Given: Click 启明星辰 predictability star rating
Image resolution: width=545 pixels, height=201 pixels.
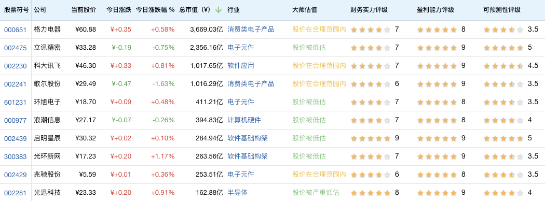Looking at the screenshot, I should click(x=503, y=138).
